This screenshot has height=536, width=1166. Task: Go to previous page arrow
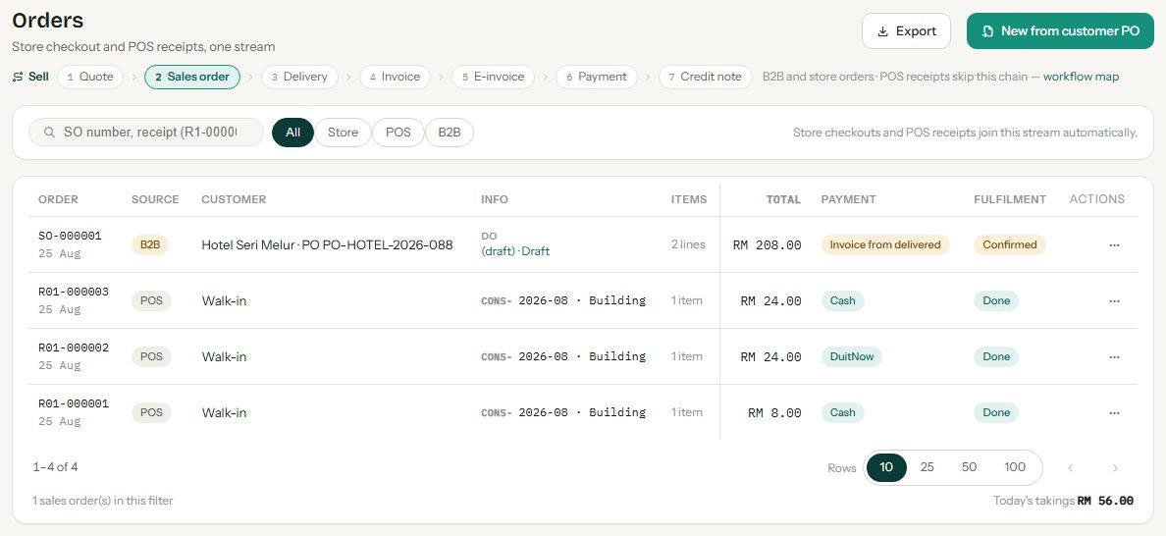[1071, 467]
